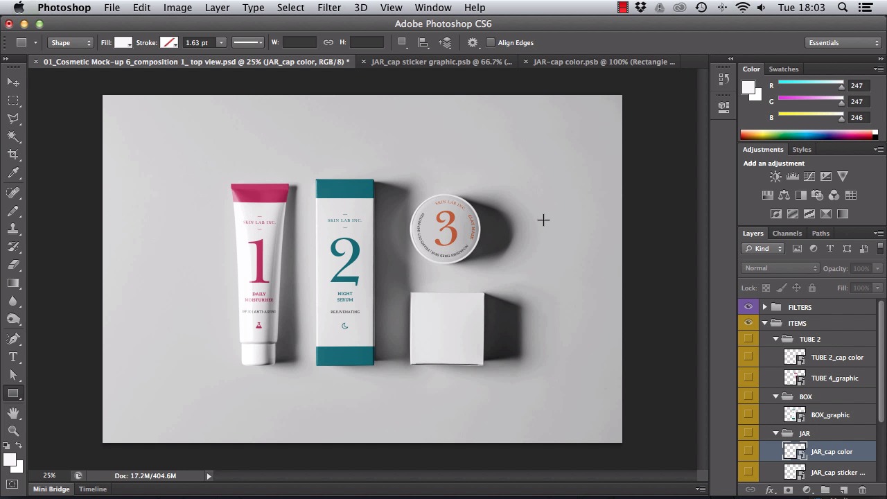Add a Photo Filter adjustment
The image size is (887, 499).
(817, 195)
